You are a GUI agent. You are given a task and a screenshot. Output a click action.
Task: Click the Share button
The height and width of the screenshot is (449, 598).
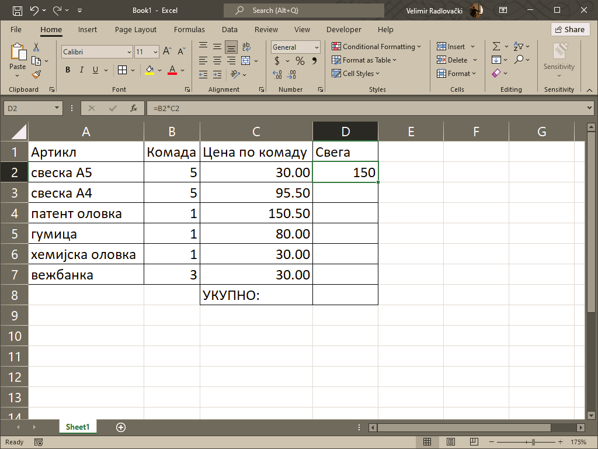click(569, 29)
